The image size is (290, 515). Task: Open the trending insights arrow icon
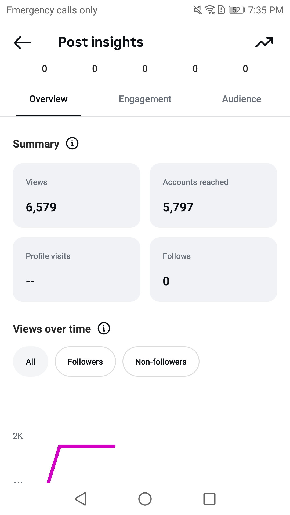pyautogui.click(x=264, y=42)
